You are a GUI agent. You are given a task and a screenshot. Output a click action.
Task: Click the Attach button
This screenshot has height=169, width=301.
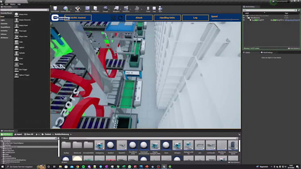click(139, 18)
